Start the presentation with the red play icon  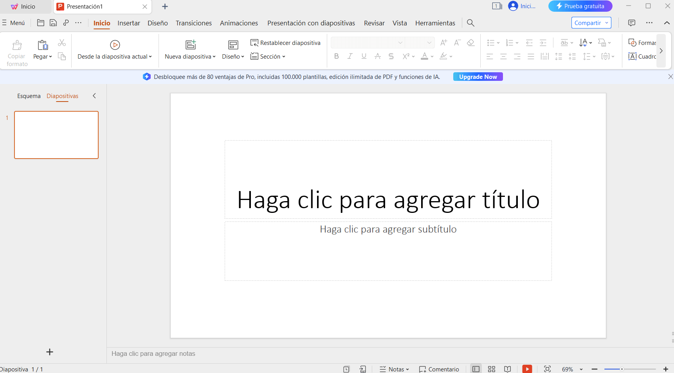click(x=527, y=369)
